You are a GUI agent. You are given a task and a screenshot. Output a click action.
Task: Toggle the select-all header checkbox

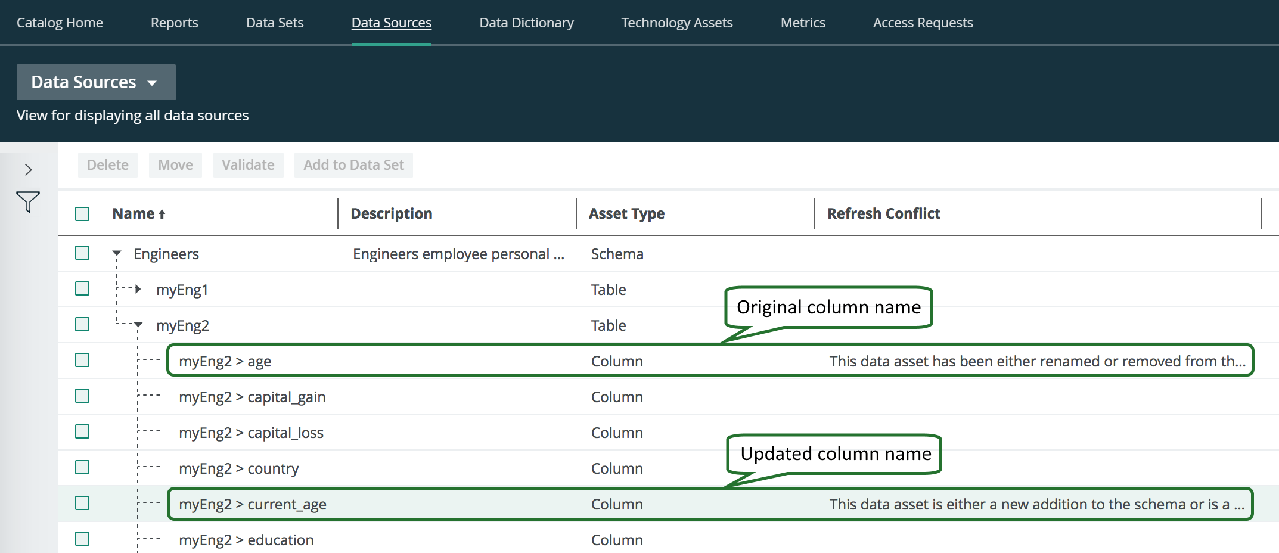click(x=82, y=214)
